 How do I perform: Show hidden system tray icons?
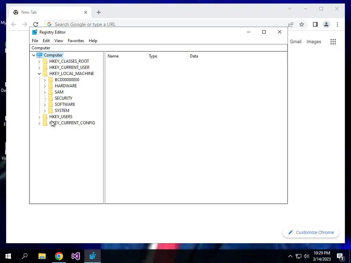click(290, 256)
